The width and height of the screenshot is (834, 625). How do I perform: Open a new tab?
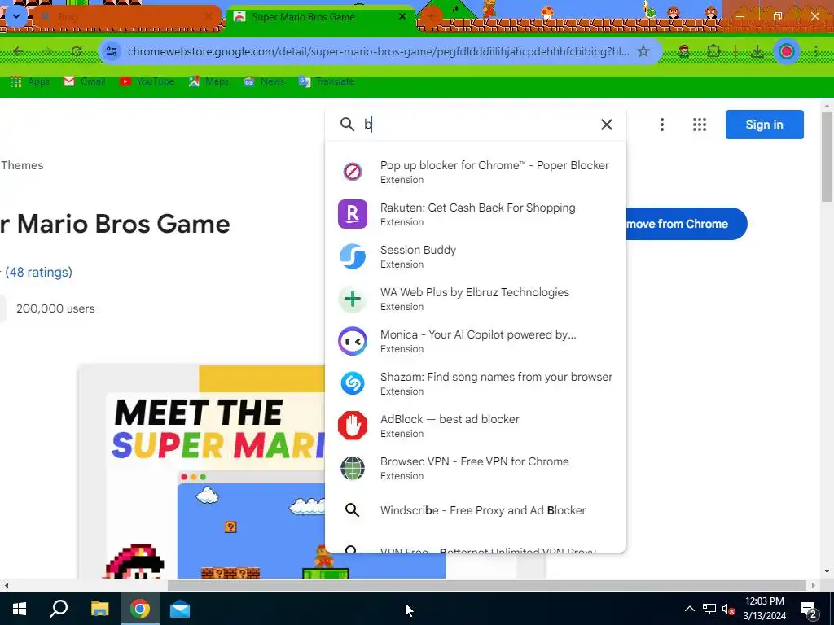[430, 16]
